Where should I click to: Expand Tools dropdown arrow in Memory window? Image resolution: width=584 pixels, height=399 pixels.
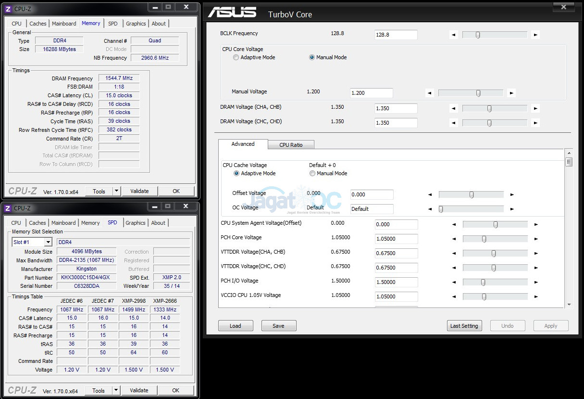116,191
